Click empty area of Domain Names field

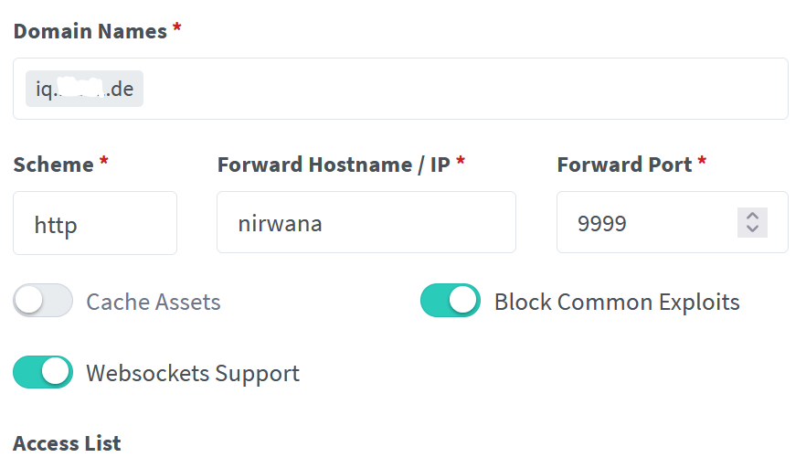(x=457, y=90)
